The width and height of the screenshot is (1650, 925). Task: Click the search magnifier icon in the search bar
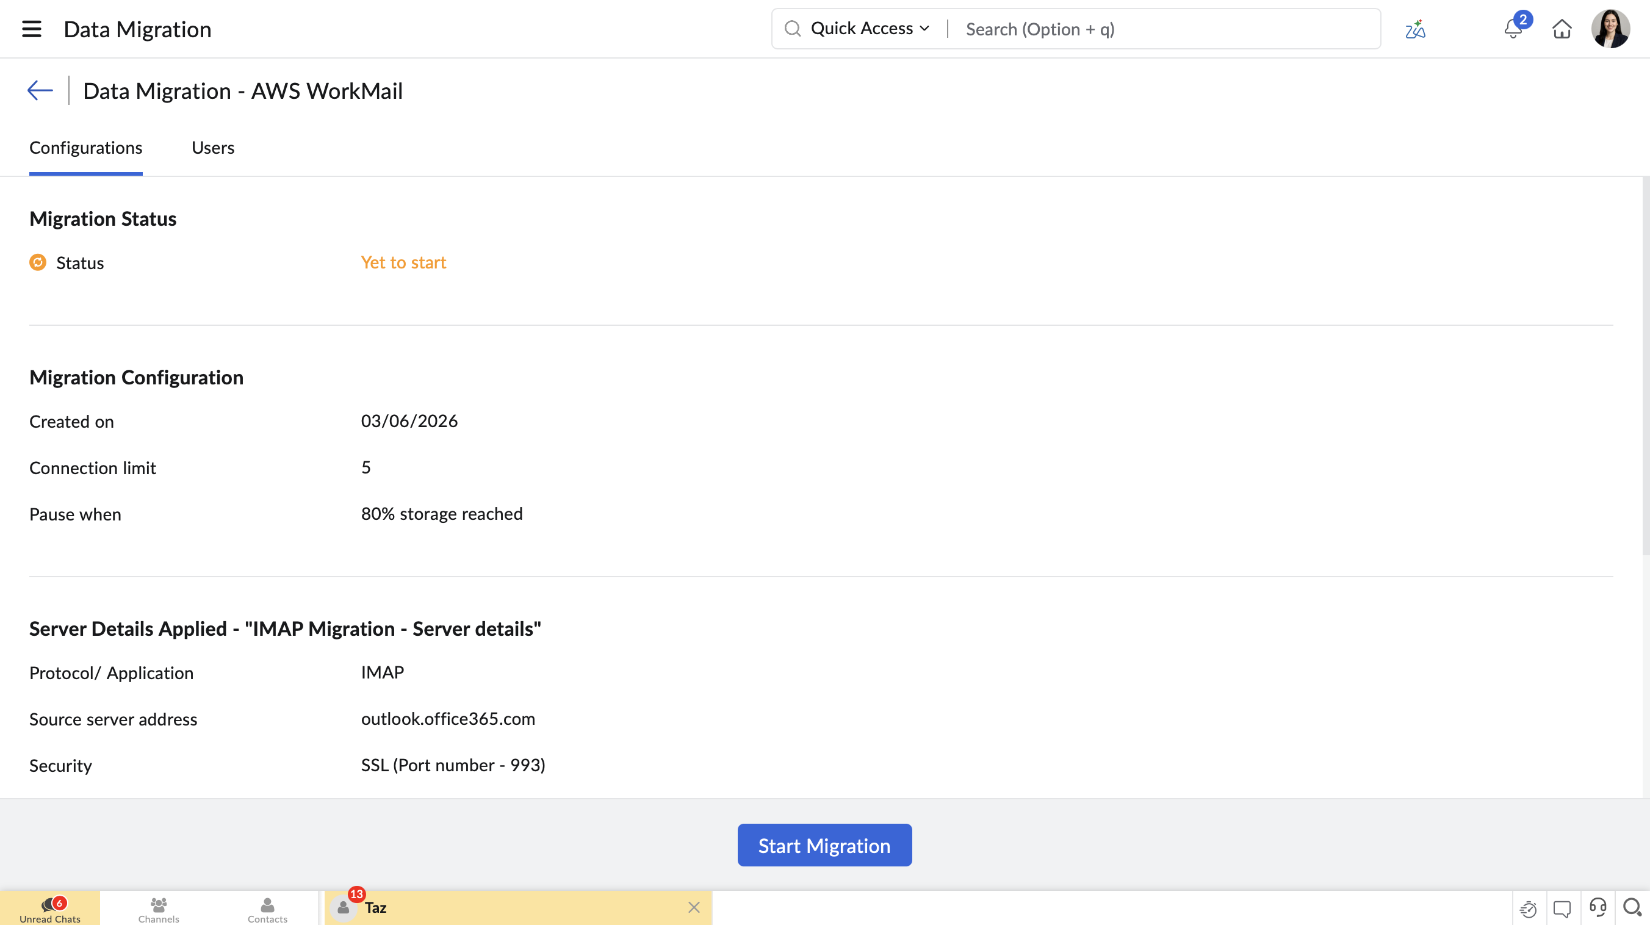pyautogui.click(x=792, y=29)
